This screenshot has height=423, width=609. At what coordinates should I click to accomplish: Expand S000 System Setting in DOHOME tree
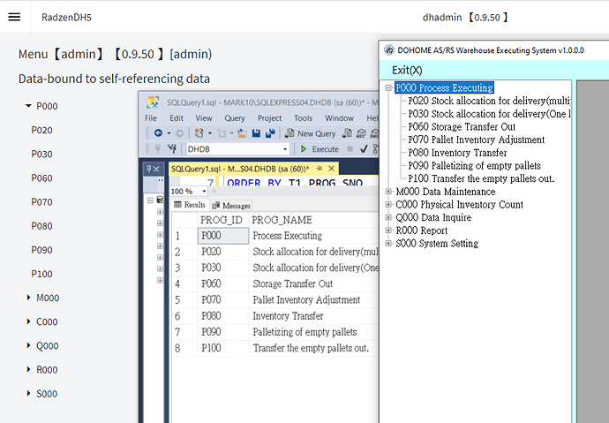pos(388,243)
